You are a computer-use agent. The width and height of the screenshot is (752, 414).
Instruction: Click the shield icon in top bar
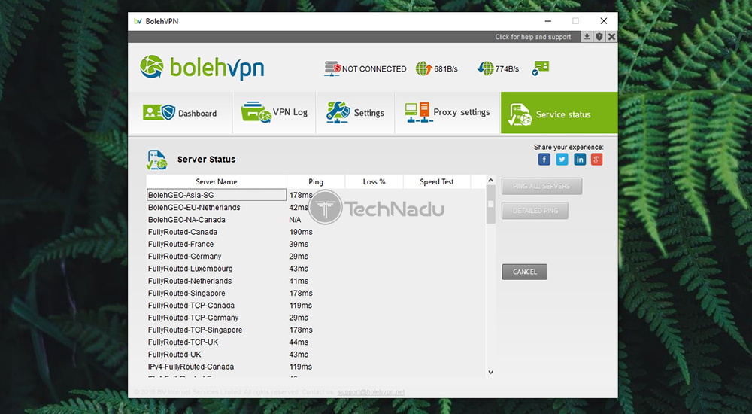(x=599, y=36)
